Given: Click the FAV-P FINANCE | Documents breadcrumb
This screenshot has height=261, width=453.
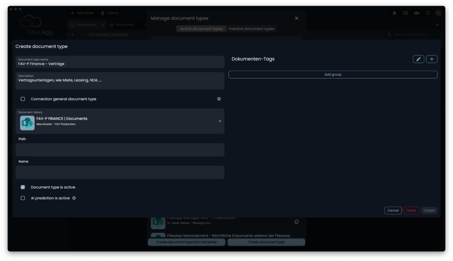Looking at the screenshot, I should tap(108, 34).
